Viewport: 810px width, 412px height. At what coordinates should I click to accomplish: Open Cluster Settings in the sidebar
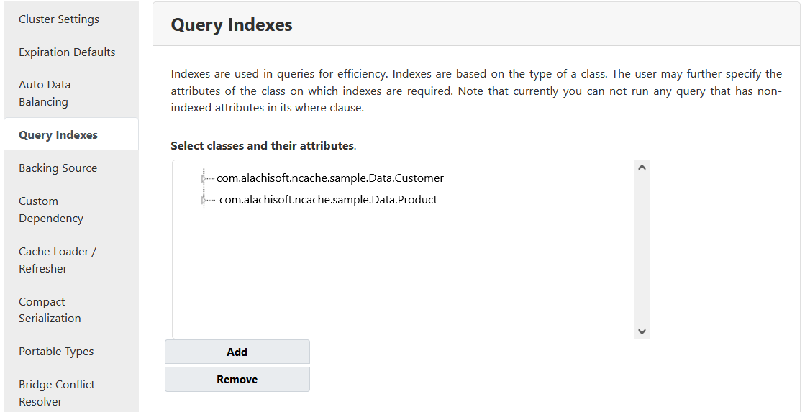[x=59, y=19]
